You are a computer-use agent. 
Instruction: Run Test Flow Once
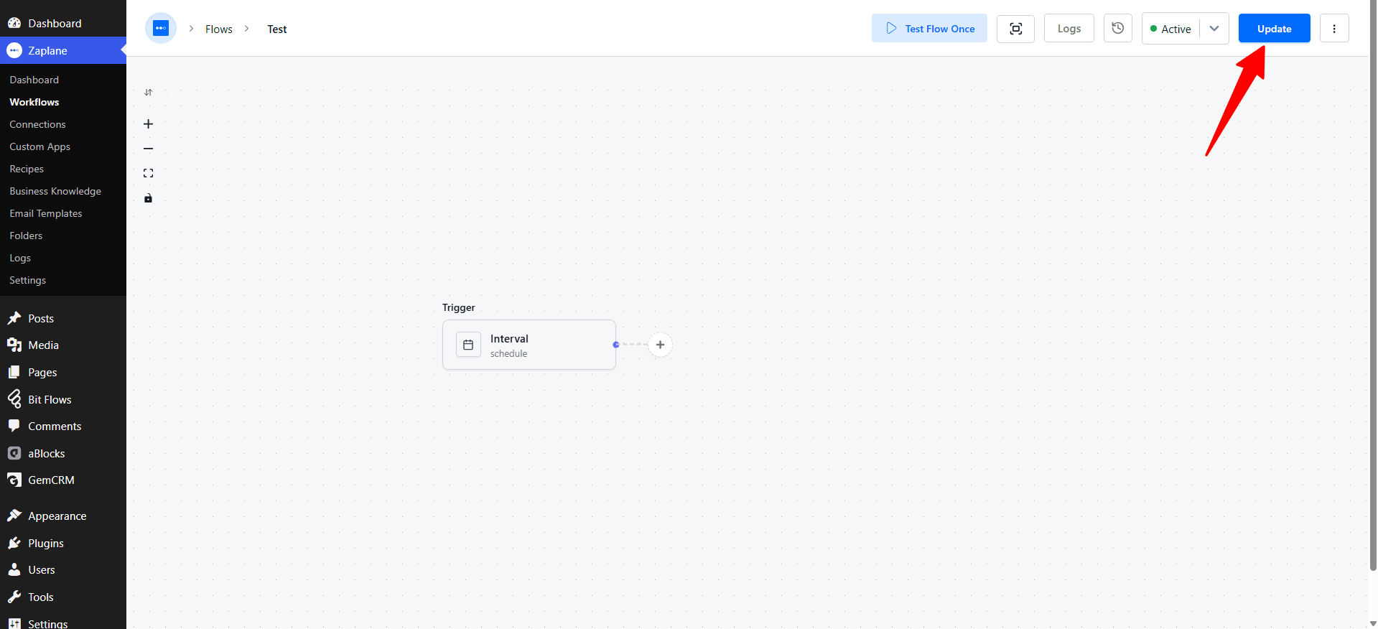coord(929,29)
